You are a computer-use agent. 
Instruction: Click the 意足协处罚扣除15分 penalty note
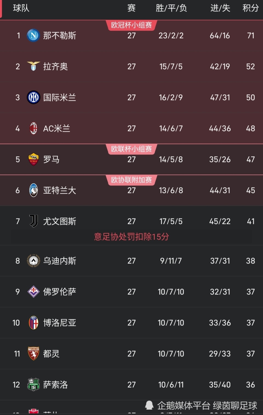(131, 237)
